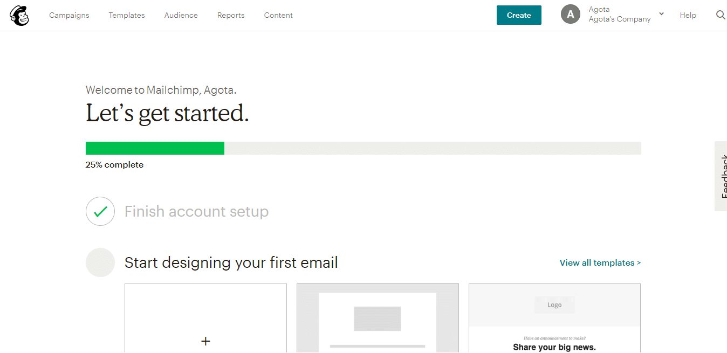The width and height of the screenshot is (727, 353).
Task: Click the 25% complete progress bar
Action: coord(364,148)
